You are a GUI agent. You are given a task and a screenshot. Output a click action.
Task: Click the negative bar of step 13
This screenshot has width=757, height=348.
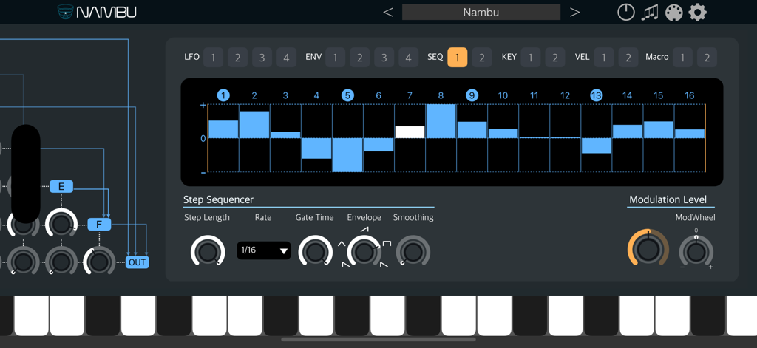pyautogui.click(x=597, y=146)
